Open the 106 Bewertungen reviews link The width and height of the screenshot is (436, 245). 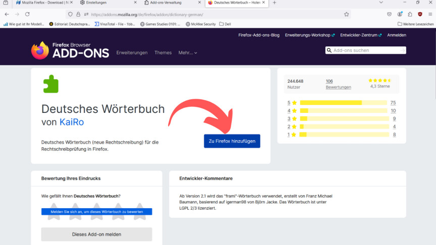(339, 84)
